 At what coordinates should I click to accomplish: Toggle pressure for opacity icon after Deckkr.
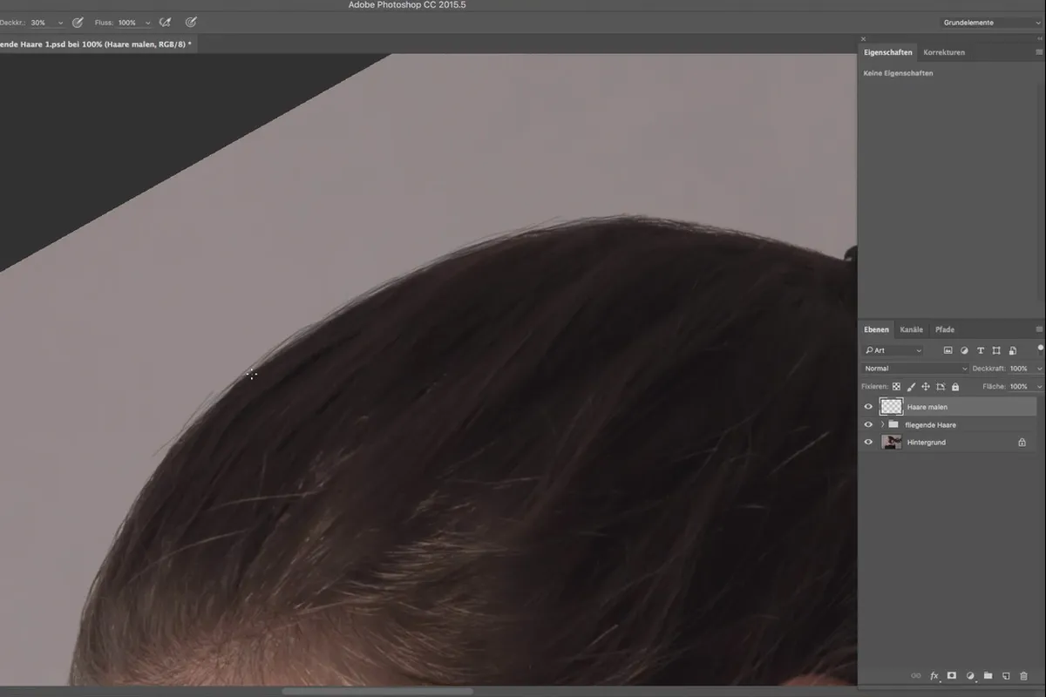pyautogui.click(x=78, y=23)
